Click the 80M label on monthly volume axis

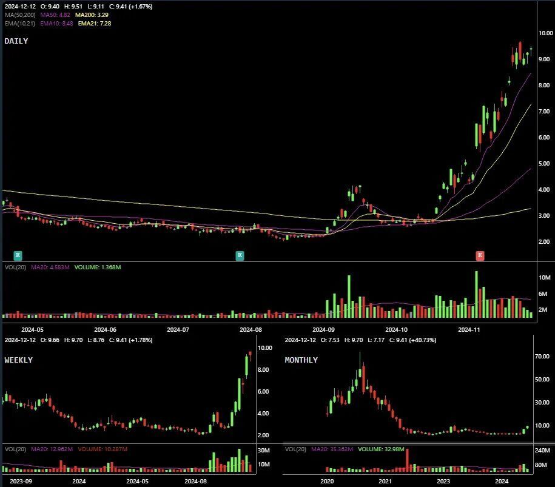coord(541,465)
